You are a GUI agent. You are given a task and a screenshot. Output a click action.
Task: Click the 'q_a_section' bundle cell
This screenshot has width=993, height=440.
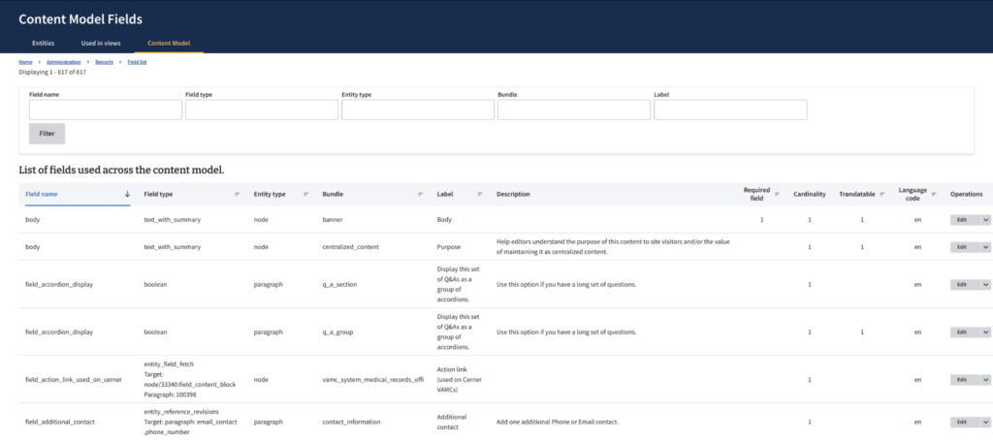click(x=340, y=285)
